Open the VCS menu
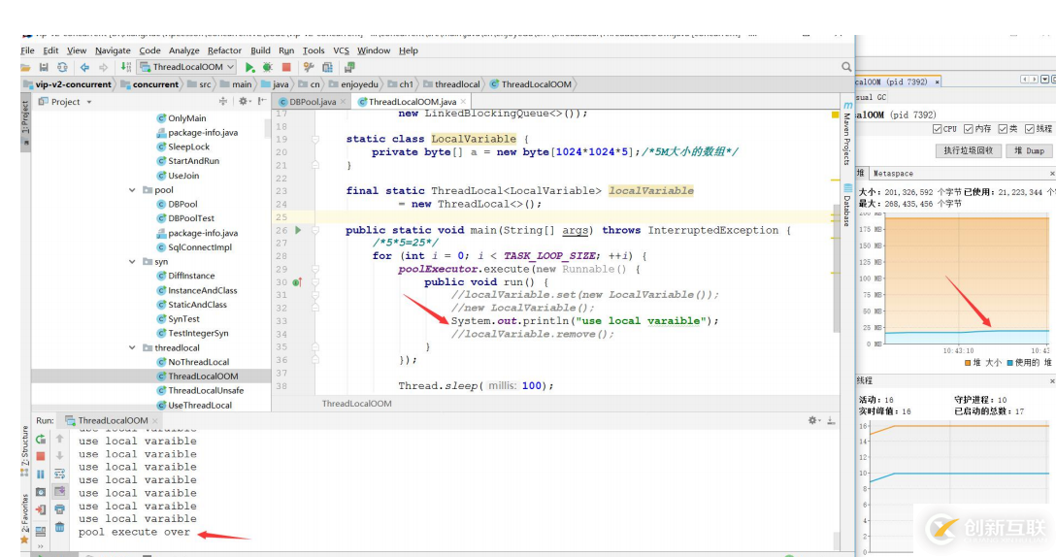Image resolution: width=1056 pixels, height=557 pixels. (342, 50)
